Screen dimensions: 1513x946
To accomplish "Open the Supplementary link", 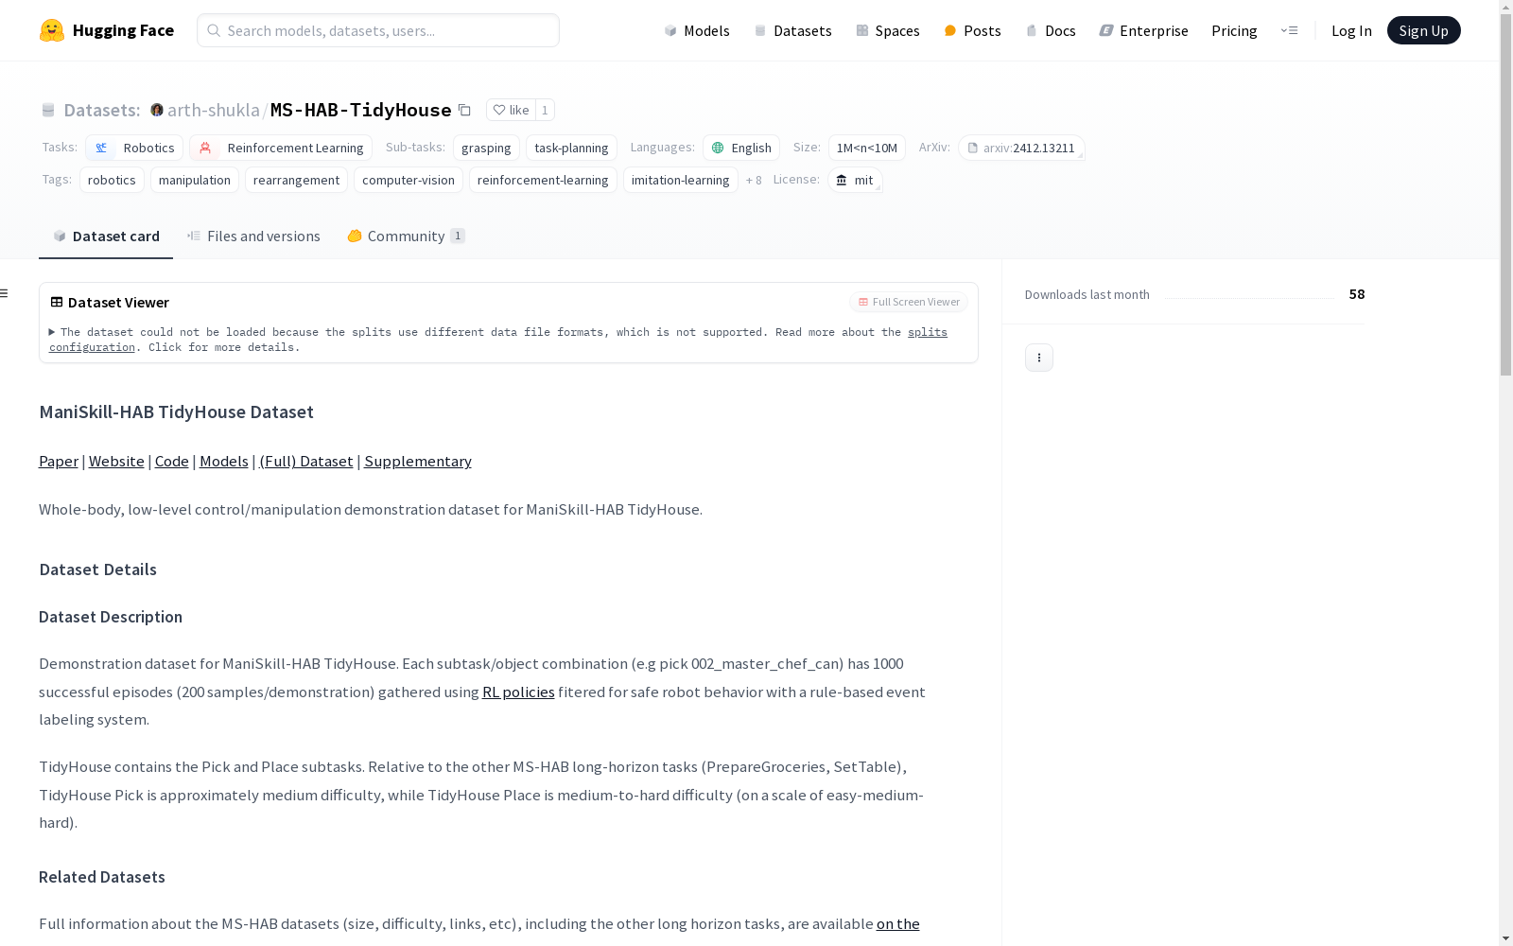I will pyautogui.click(x=418, y=461).
